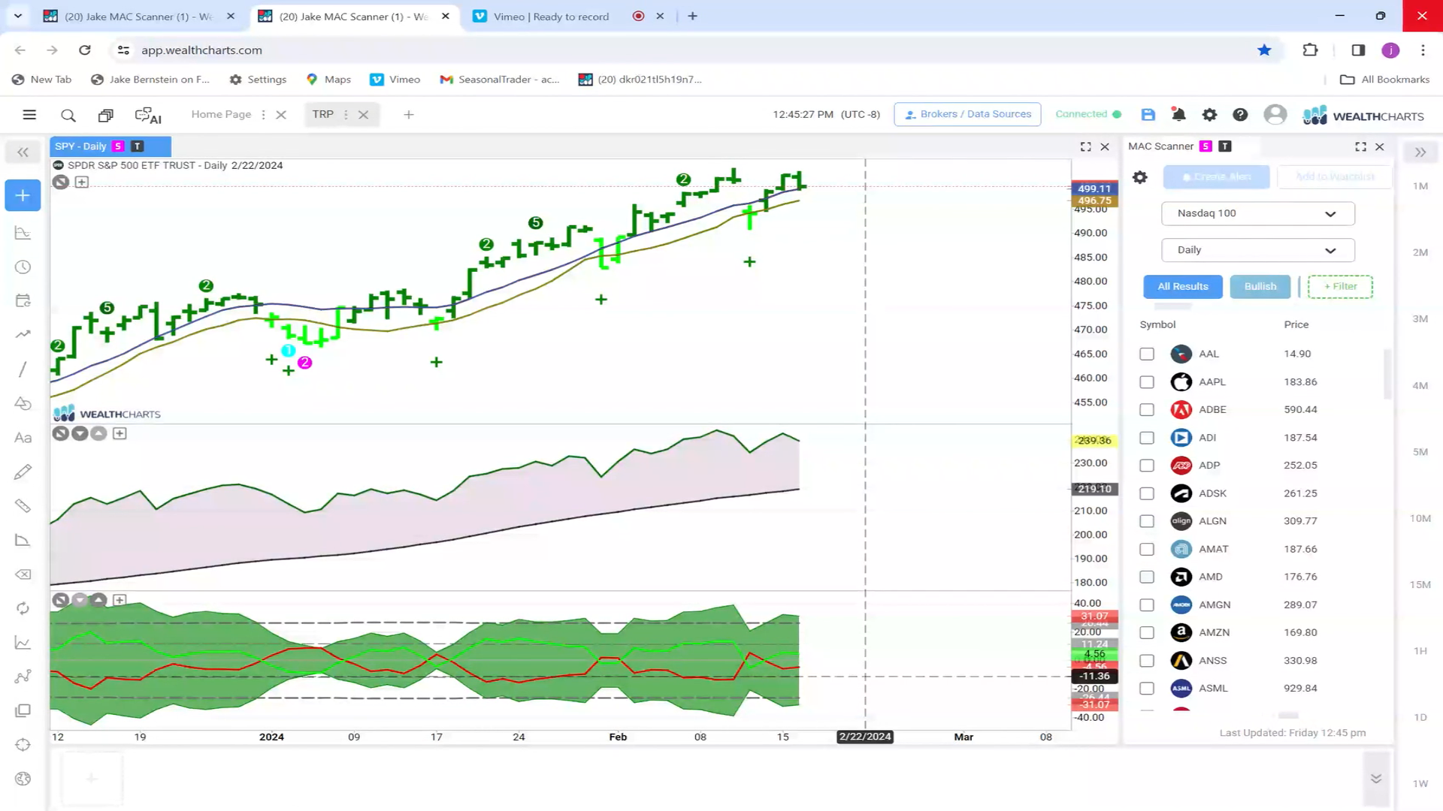
Task: Open the Daily timeframe dropdown
Action: (x=1257, y=250)
